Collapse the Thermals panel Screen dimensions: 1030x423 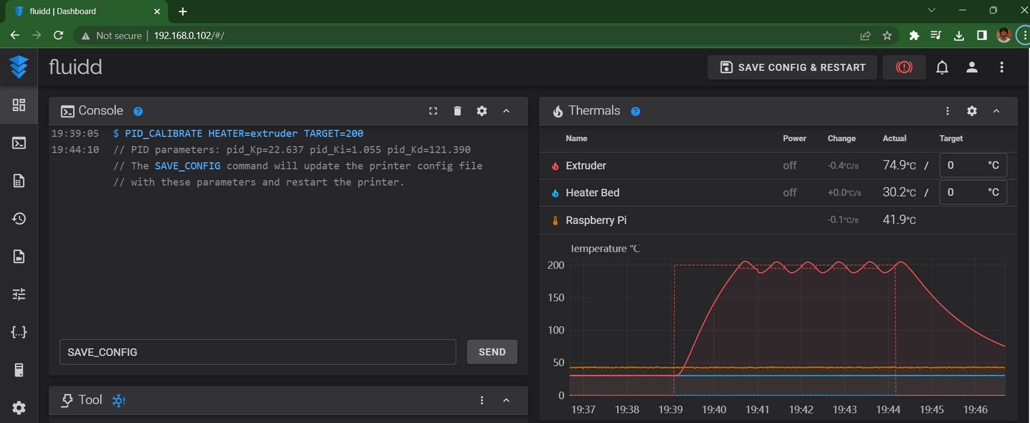[x=996, y=111]
